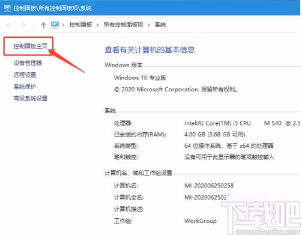Click the 已安装的内存(RAM) label
Screen dimensions: 302x235
140,135
